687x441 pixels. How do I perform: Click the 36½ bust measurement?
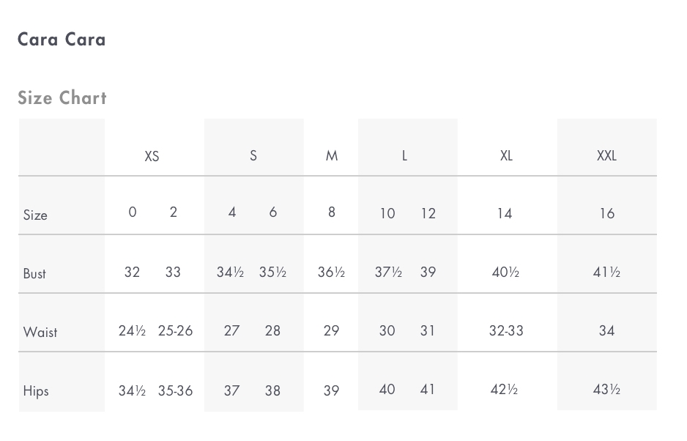pyautogui.click(x=331, y=272)
